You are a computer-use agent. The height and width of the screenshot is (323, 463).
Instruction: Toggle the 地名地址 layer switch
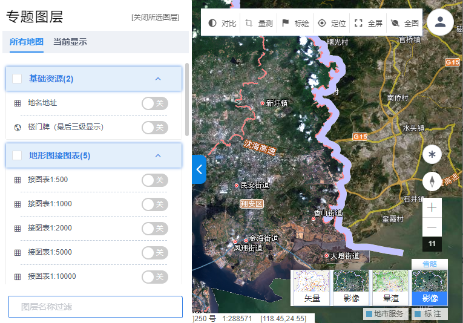point(154,103)
